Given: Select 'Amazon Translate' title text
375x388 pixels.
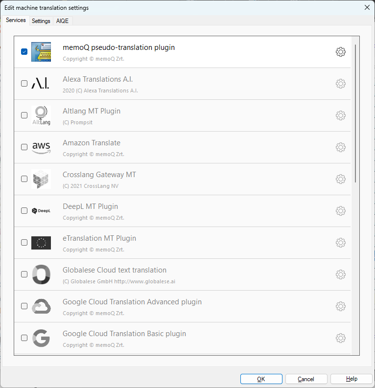Looking at the screenshot, I should 92,143.
